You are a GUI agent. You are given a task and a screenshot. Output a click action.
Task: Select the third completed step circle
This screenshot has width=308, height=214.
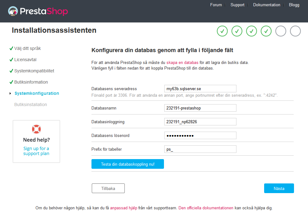point(251,31)
